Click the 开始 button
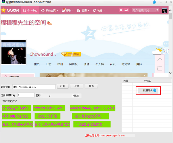The image size is (173, 143). coord(77,86)
